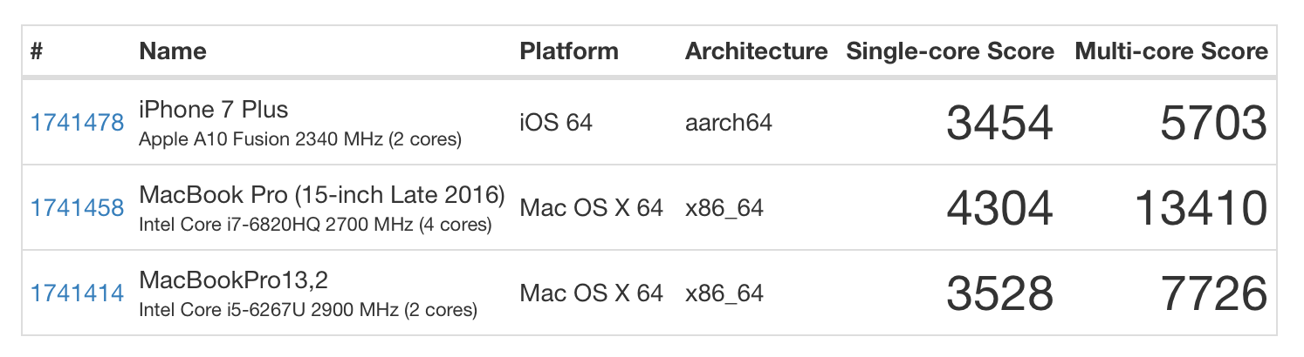This screenshot has height=357, width=1304.
Task: Click the # column header
Action: coord(37,51)
